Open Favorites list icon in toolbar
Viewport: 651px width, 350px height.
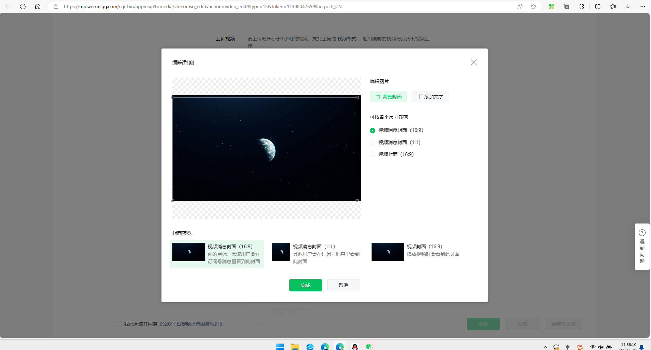[x=613, y=6]
